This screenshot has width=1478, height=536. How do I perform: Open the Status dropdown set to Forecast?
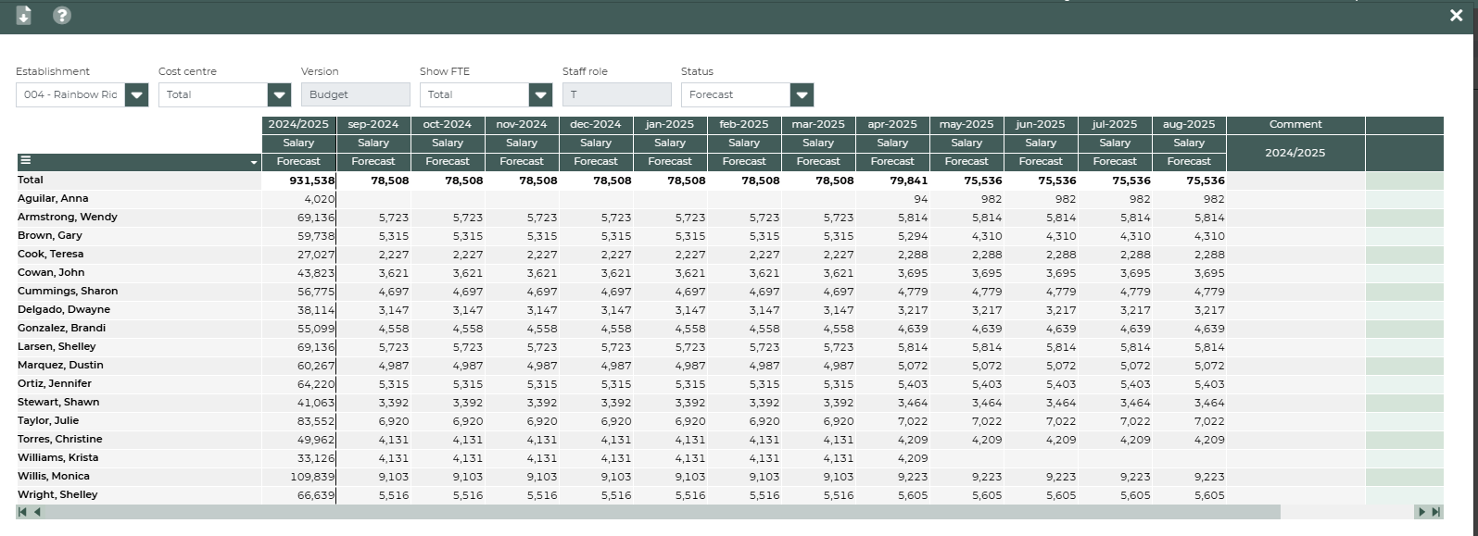pos(802,94)
